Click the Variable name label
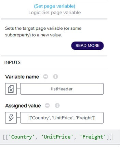123x147 pixels. pos(22,77)
